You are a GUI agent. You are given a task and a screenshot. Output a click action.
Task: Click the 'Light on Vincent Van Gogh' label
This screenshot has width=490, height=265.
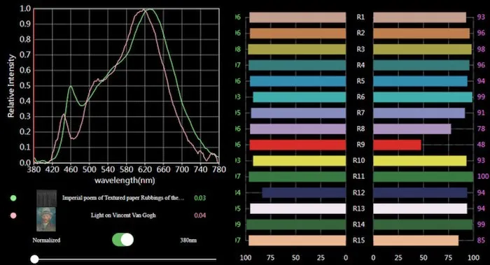(x=123, y=215)
